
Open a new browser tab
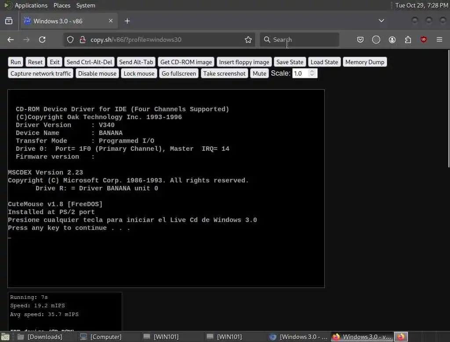pyautogui.click(x=127, y=21)
